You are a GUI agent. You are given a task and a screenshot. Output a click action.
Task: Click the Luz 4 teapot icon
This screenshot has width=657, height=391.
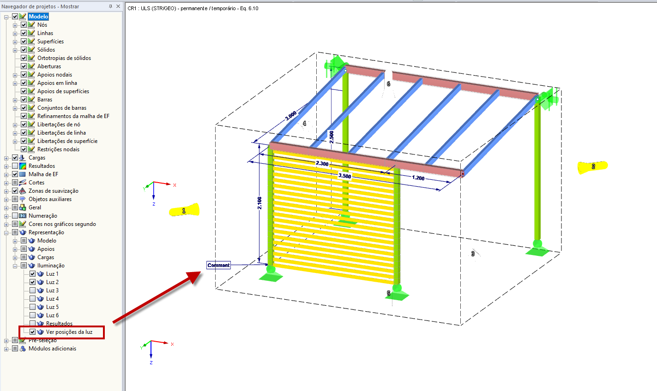[x=40, y=299]
